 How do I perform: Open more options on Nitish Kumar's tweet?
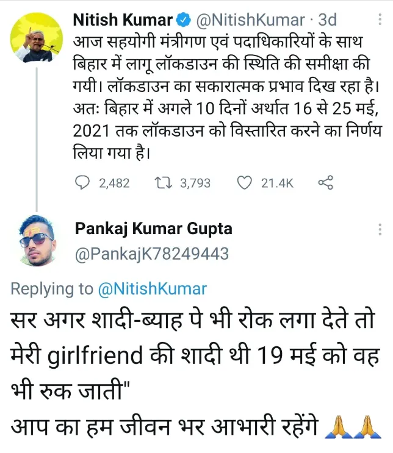coord(380,20)
